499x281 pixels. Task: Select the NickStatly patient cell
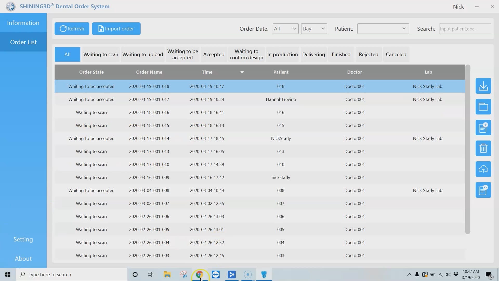(281, 138)
